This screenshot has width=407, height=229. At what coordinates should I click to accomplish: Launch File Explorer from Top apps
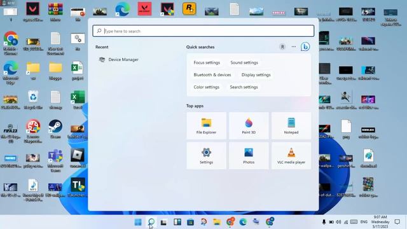[206, 126]
